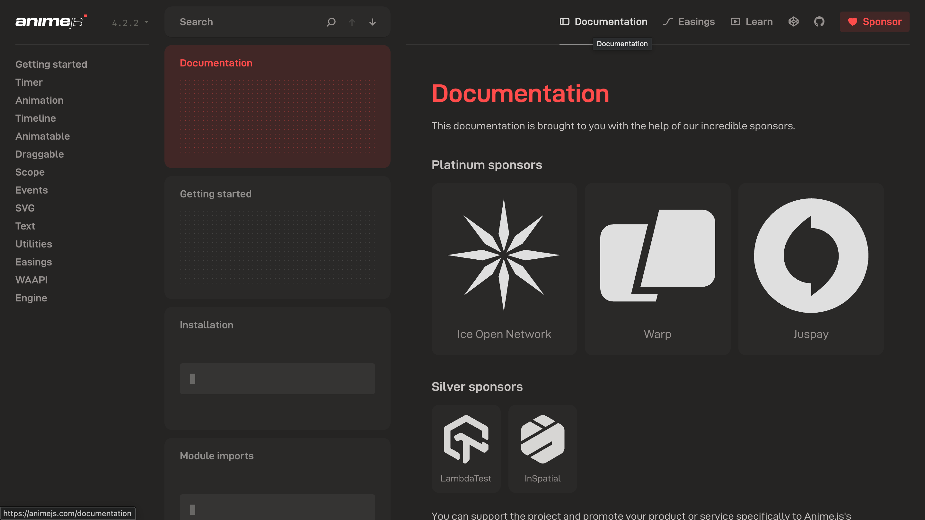Open the GitHub repository icon
Viewport: 925px width, 520px height.
[x=819, y=22]
